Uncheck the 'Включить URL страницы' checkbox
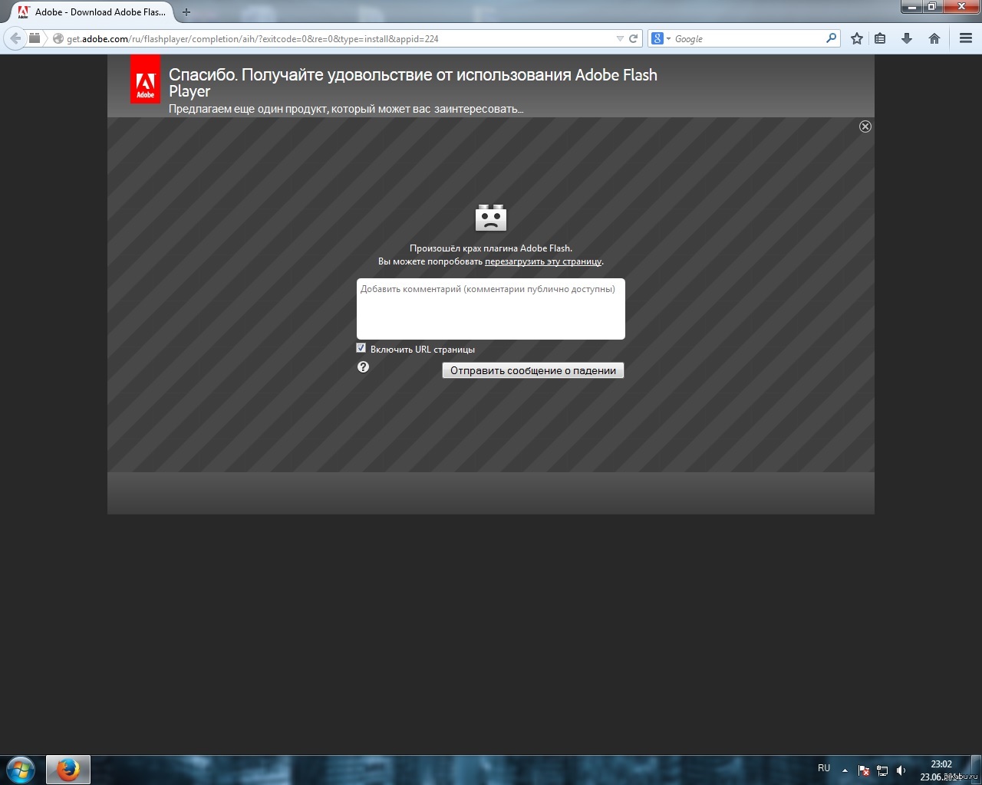Screen dimensions: 982x785 pos(361,348)
